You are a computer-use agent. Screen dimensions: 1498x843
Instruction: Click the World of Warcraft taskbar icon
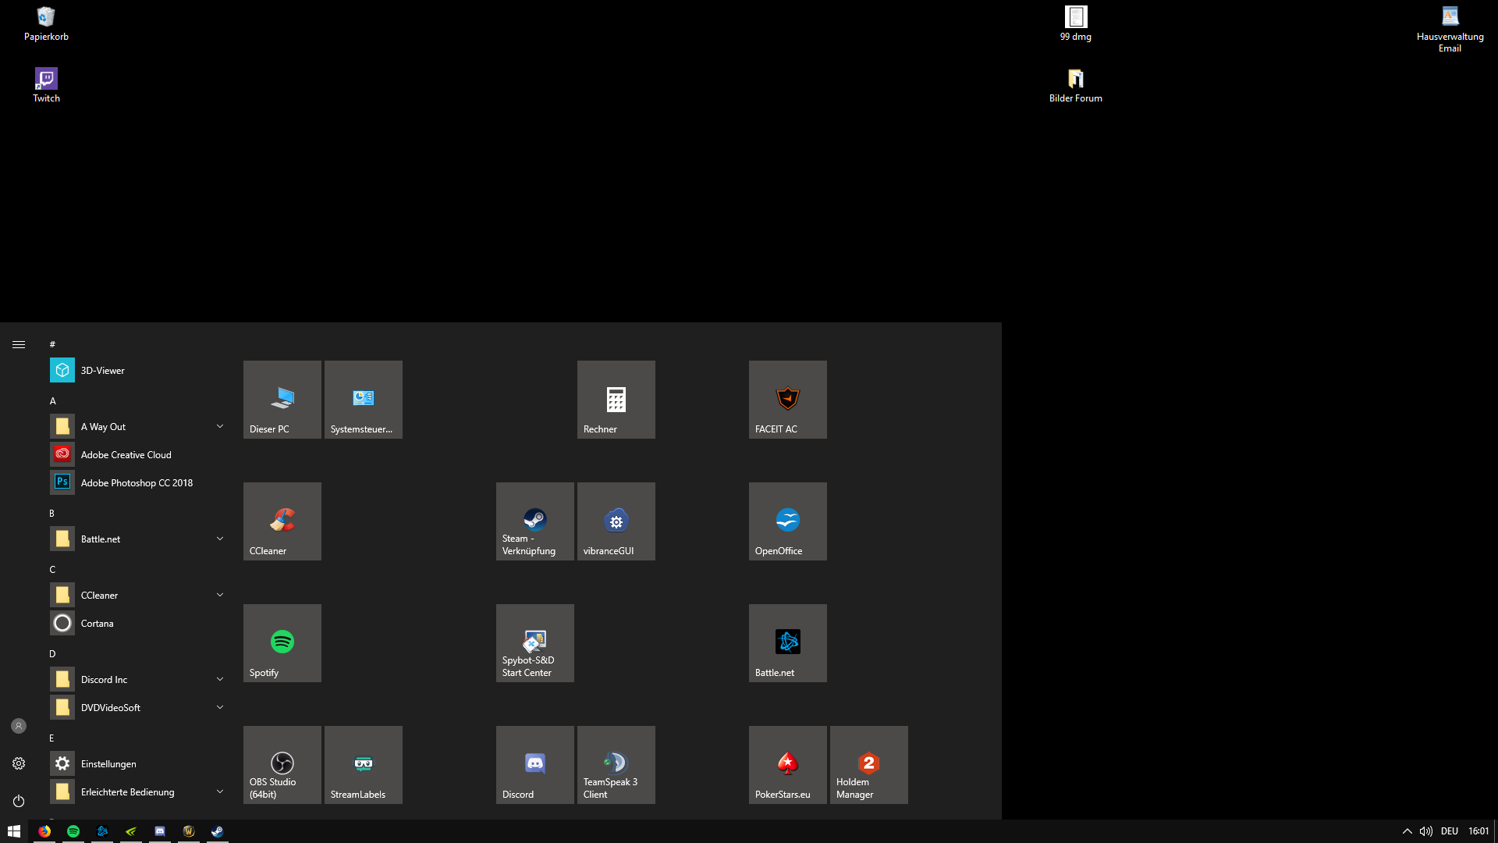point(189,831)
